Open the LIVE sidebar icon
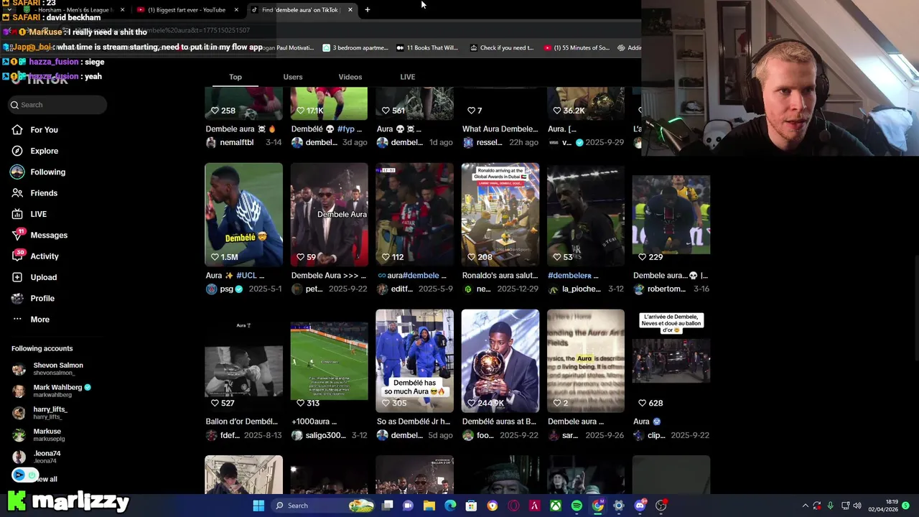 [17, 214]
